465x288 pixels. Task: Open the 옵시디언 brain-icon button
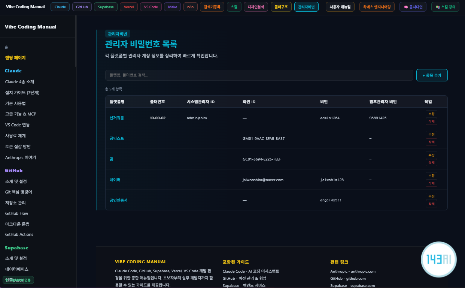[x=413, y=7]
